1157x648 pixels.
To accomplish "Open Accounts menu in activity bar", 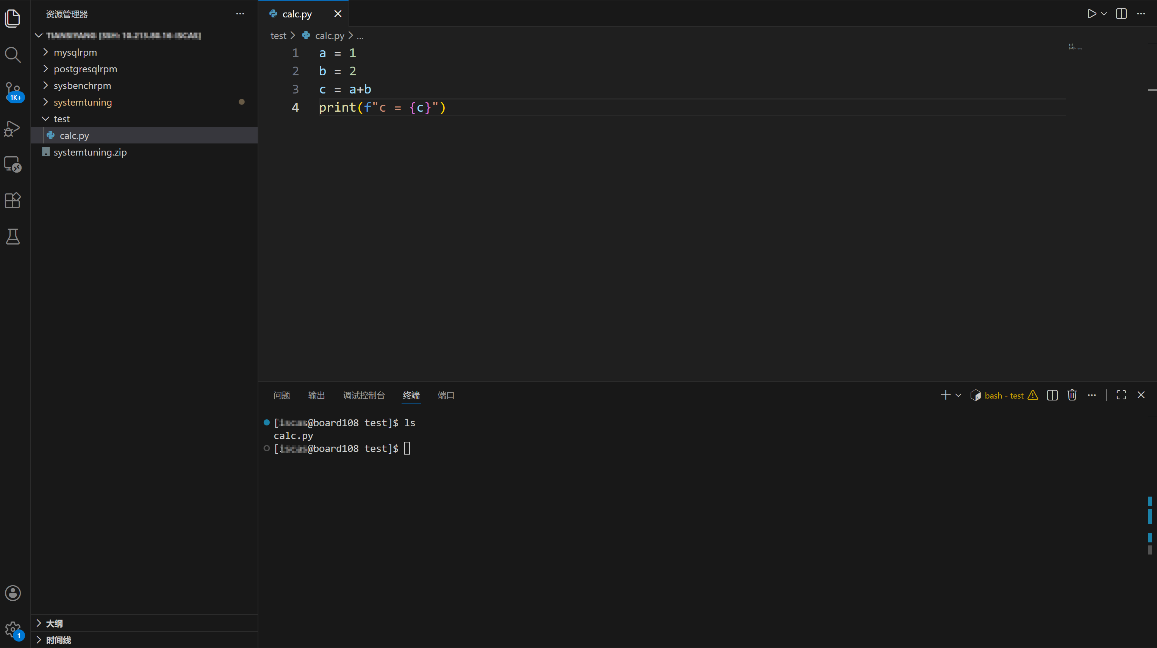I will click(13, 593).
